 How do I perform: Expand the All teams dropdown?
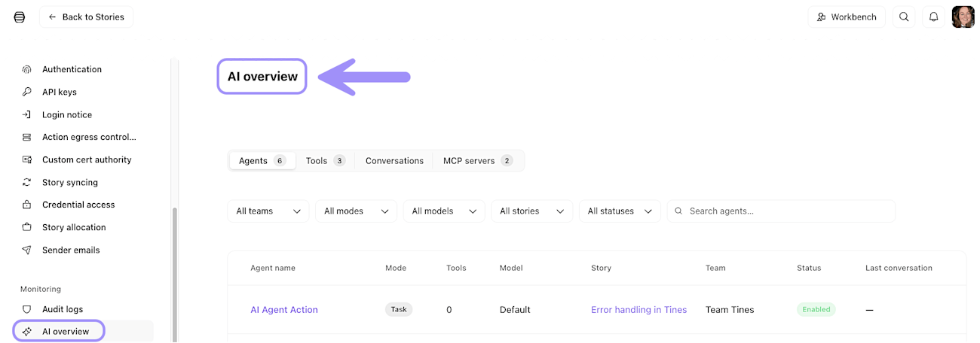pos(268,211)
